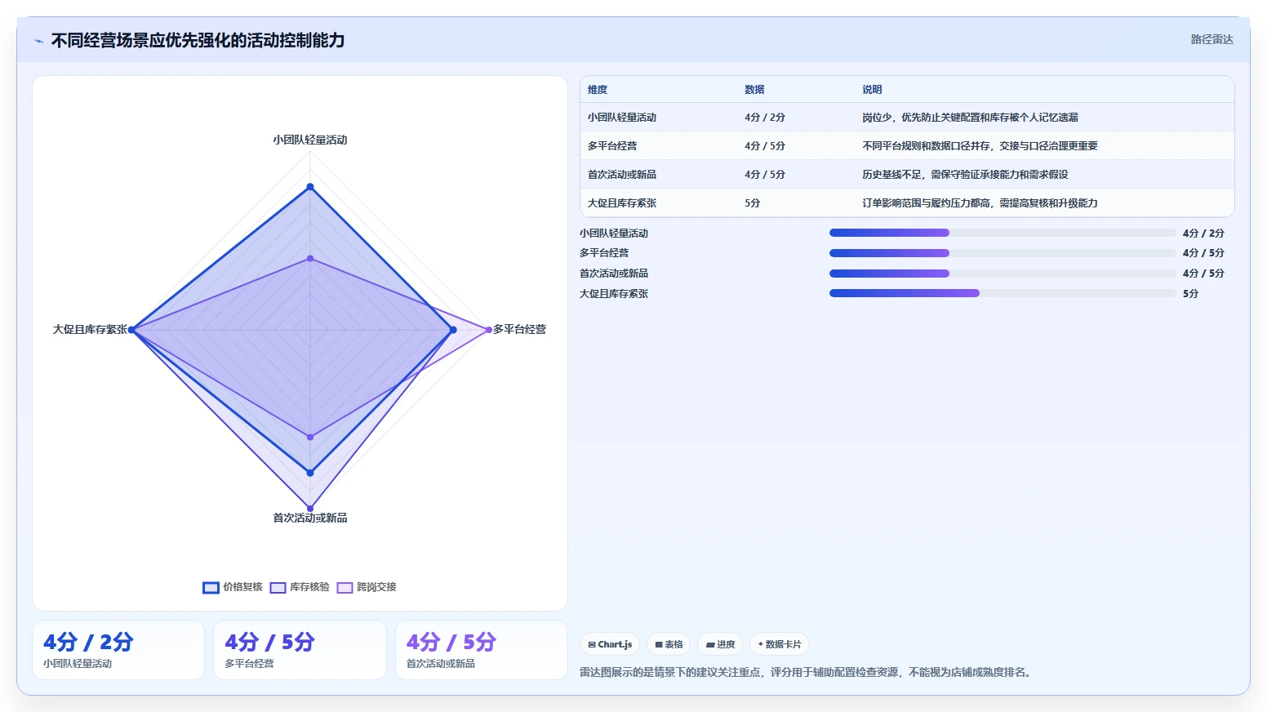Click the 4分 / 2分 table value
Viewport: 1267px width, 712px height.
pyautogui.click(x=765, y=118)
